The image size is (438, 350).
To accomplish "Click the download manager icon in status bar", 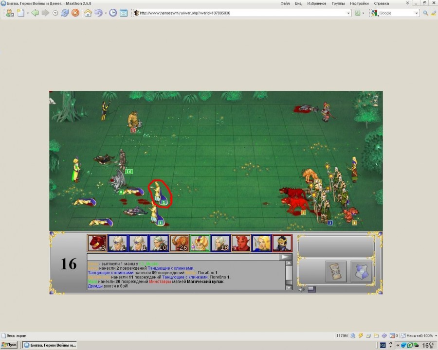I will click(x=353, y=335).
